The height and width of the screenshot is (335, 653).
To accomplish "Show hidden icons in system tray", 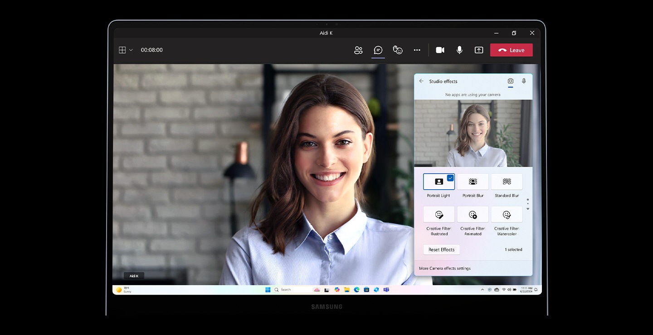I will coord(482,290).
